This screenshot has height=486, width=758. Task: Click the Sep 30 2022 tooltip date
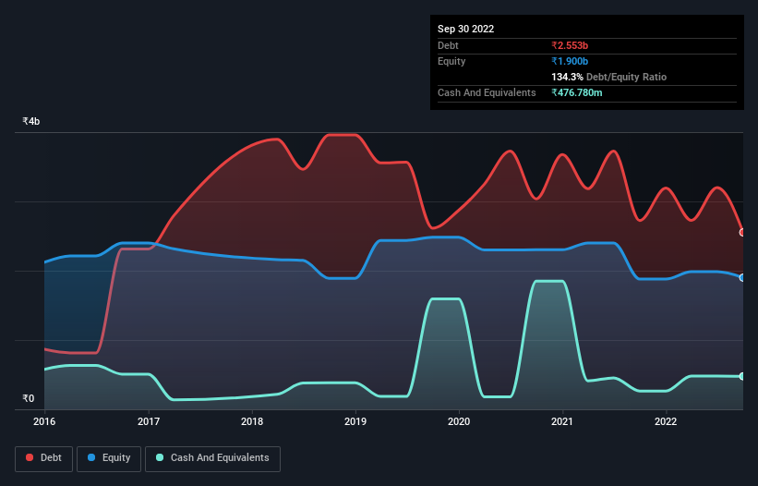click(x=465, y=29)
